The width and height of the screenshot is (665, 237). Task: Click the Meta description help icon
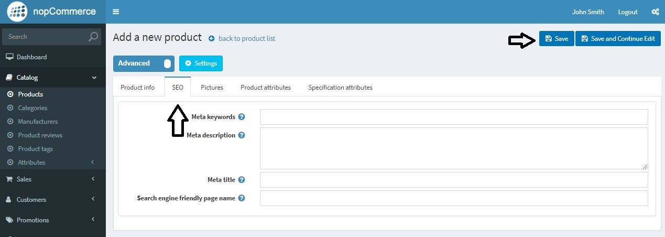click(x=242, y=135)
